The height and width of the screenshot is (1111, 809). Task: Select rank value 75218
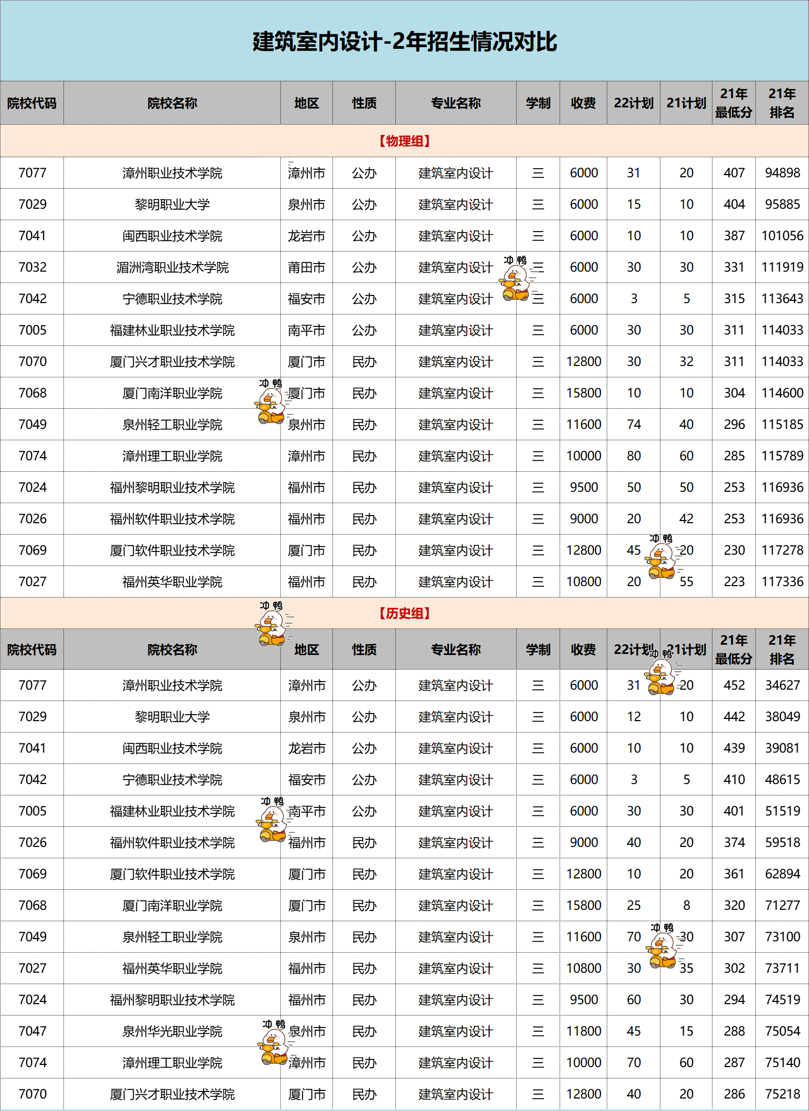coord(782,1094)
